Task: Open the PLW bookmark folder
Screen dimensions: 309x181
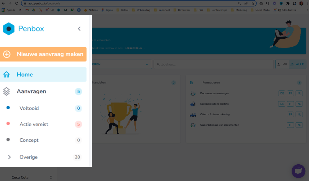Action: 199,10
